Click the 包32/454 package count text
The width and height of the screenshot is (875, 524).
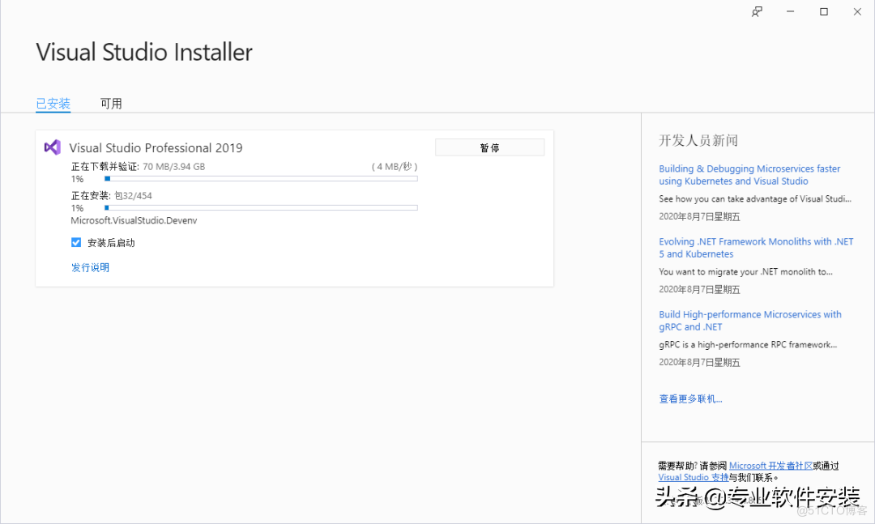coord(133,196)
